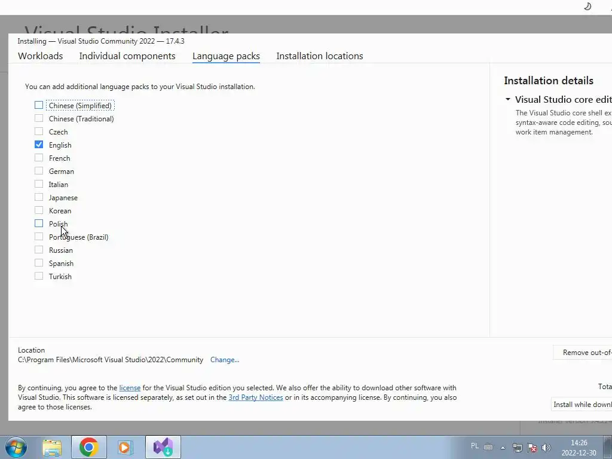Open Windows Explorer from the taskbar
The width and height of the screenshot is (612, 459).
[x=52, y=447]
